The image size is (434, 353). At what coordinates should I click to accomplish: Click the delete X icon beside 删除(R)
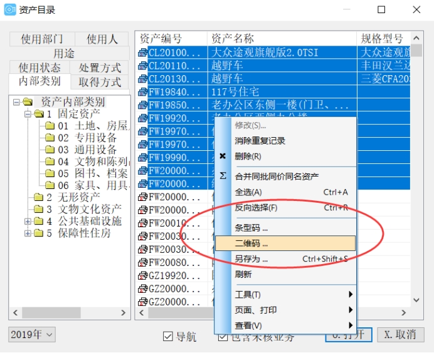coord(223,156)
